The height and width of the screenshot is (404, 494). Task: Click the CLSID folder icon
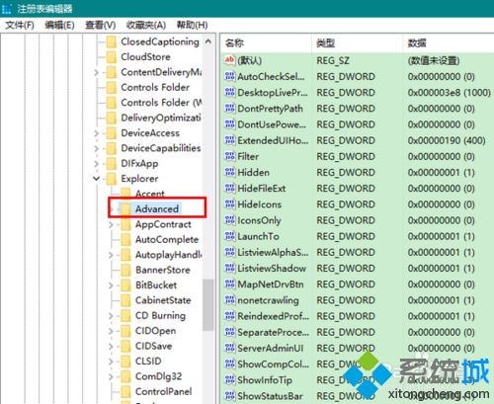(x=125, y=362)
